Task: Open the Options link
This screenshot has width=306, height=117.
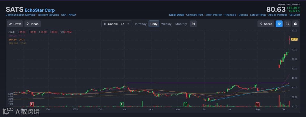Action: [243, 15]
